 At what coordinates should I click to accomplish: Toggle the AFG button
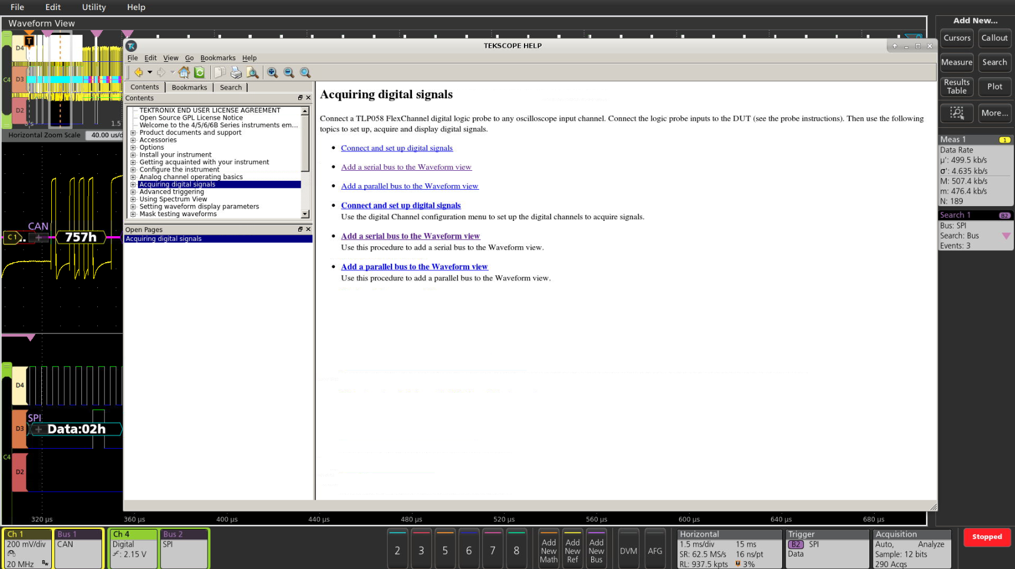(655, 550)
